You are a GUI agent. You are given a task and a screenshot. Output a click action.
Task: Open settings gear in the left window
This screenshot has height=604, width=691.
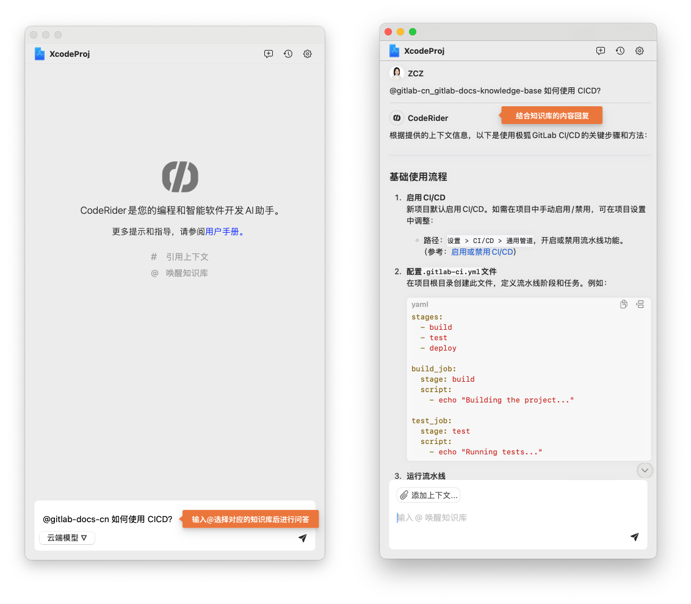click(x=308, y=54)
